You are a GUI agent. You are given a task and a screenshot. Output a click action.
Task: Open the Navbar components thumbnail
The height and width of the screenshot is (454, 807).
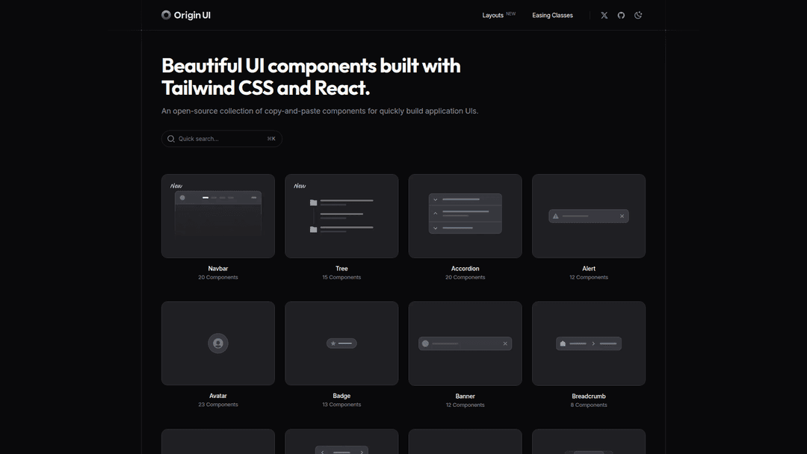point(218,216)
